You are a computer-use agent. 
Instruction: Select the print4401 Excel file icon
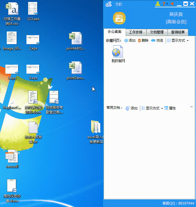(x=75, y=41)
